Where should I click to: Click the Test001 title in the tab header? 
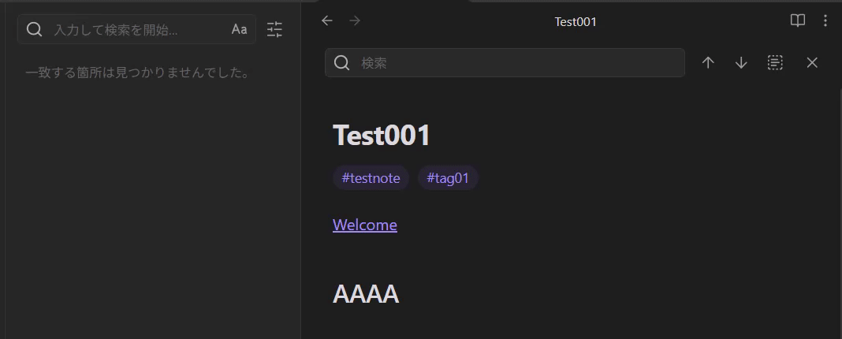(x=576, y=21)
